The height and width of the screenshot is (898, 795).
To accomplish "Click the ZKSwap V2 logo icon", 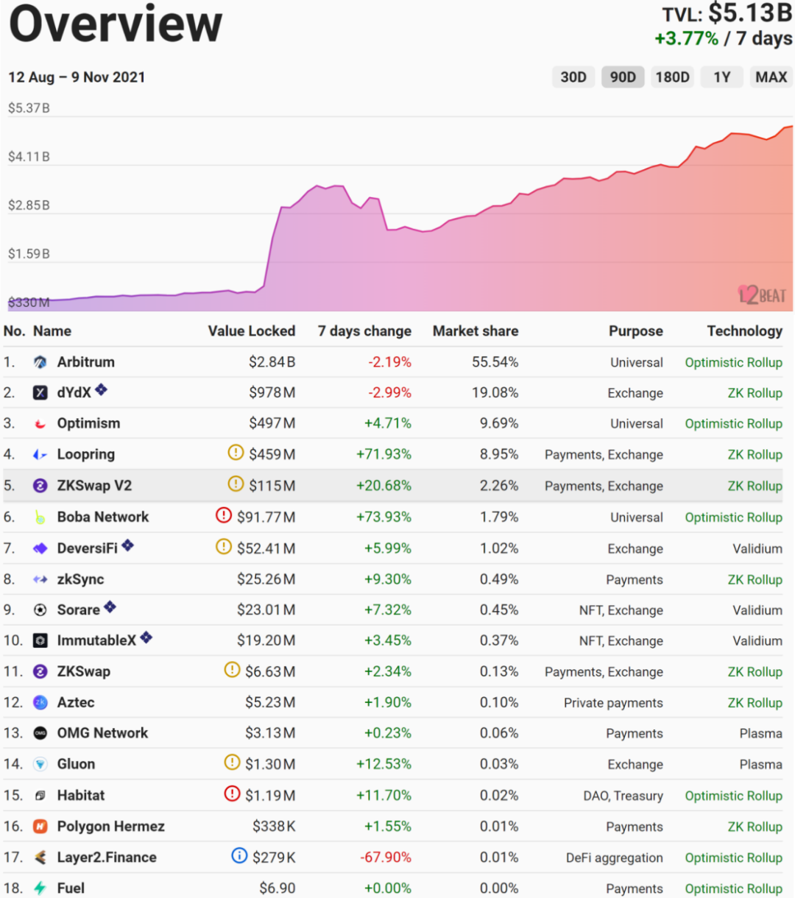I will click(x=40, y=486).
